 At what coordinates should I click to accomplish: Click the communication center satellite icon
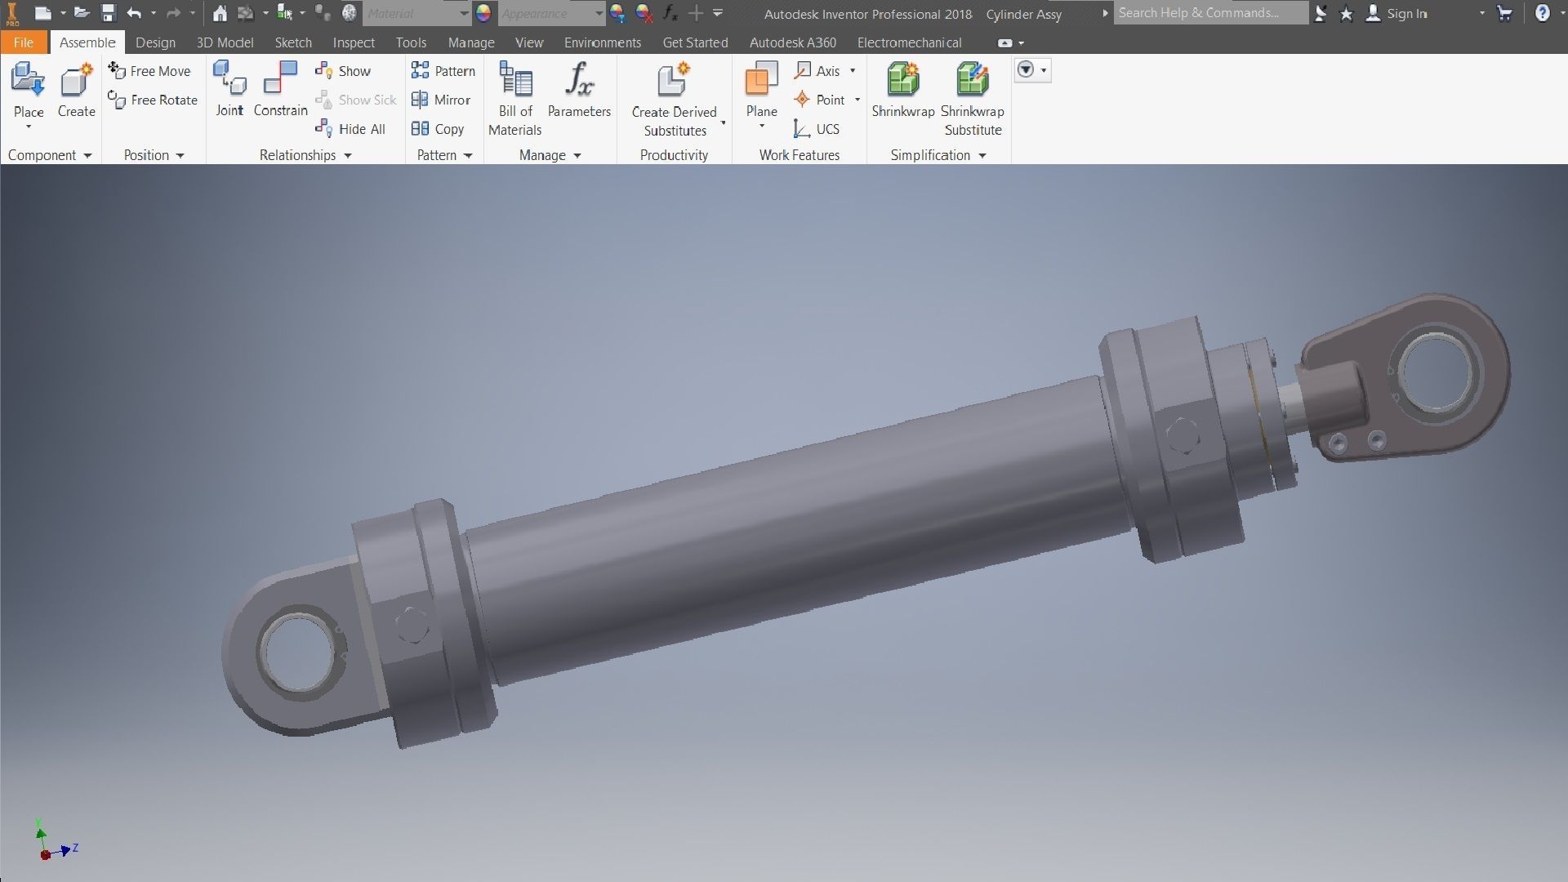(1321, 13)
